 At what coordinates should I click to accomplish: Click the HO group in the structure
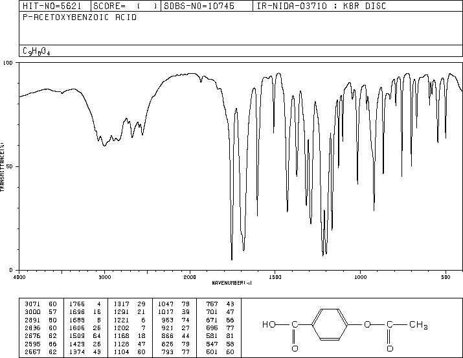click(x=269, y=324)
